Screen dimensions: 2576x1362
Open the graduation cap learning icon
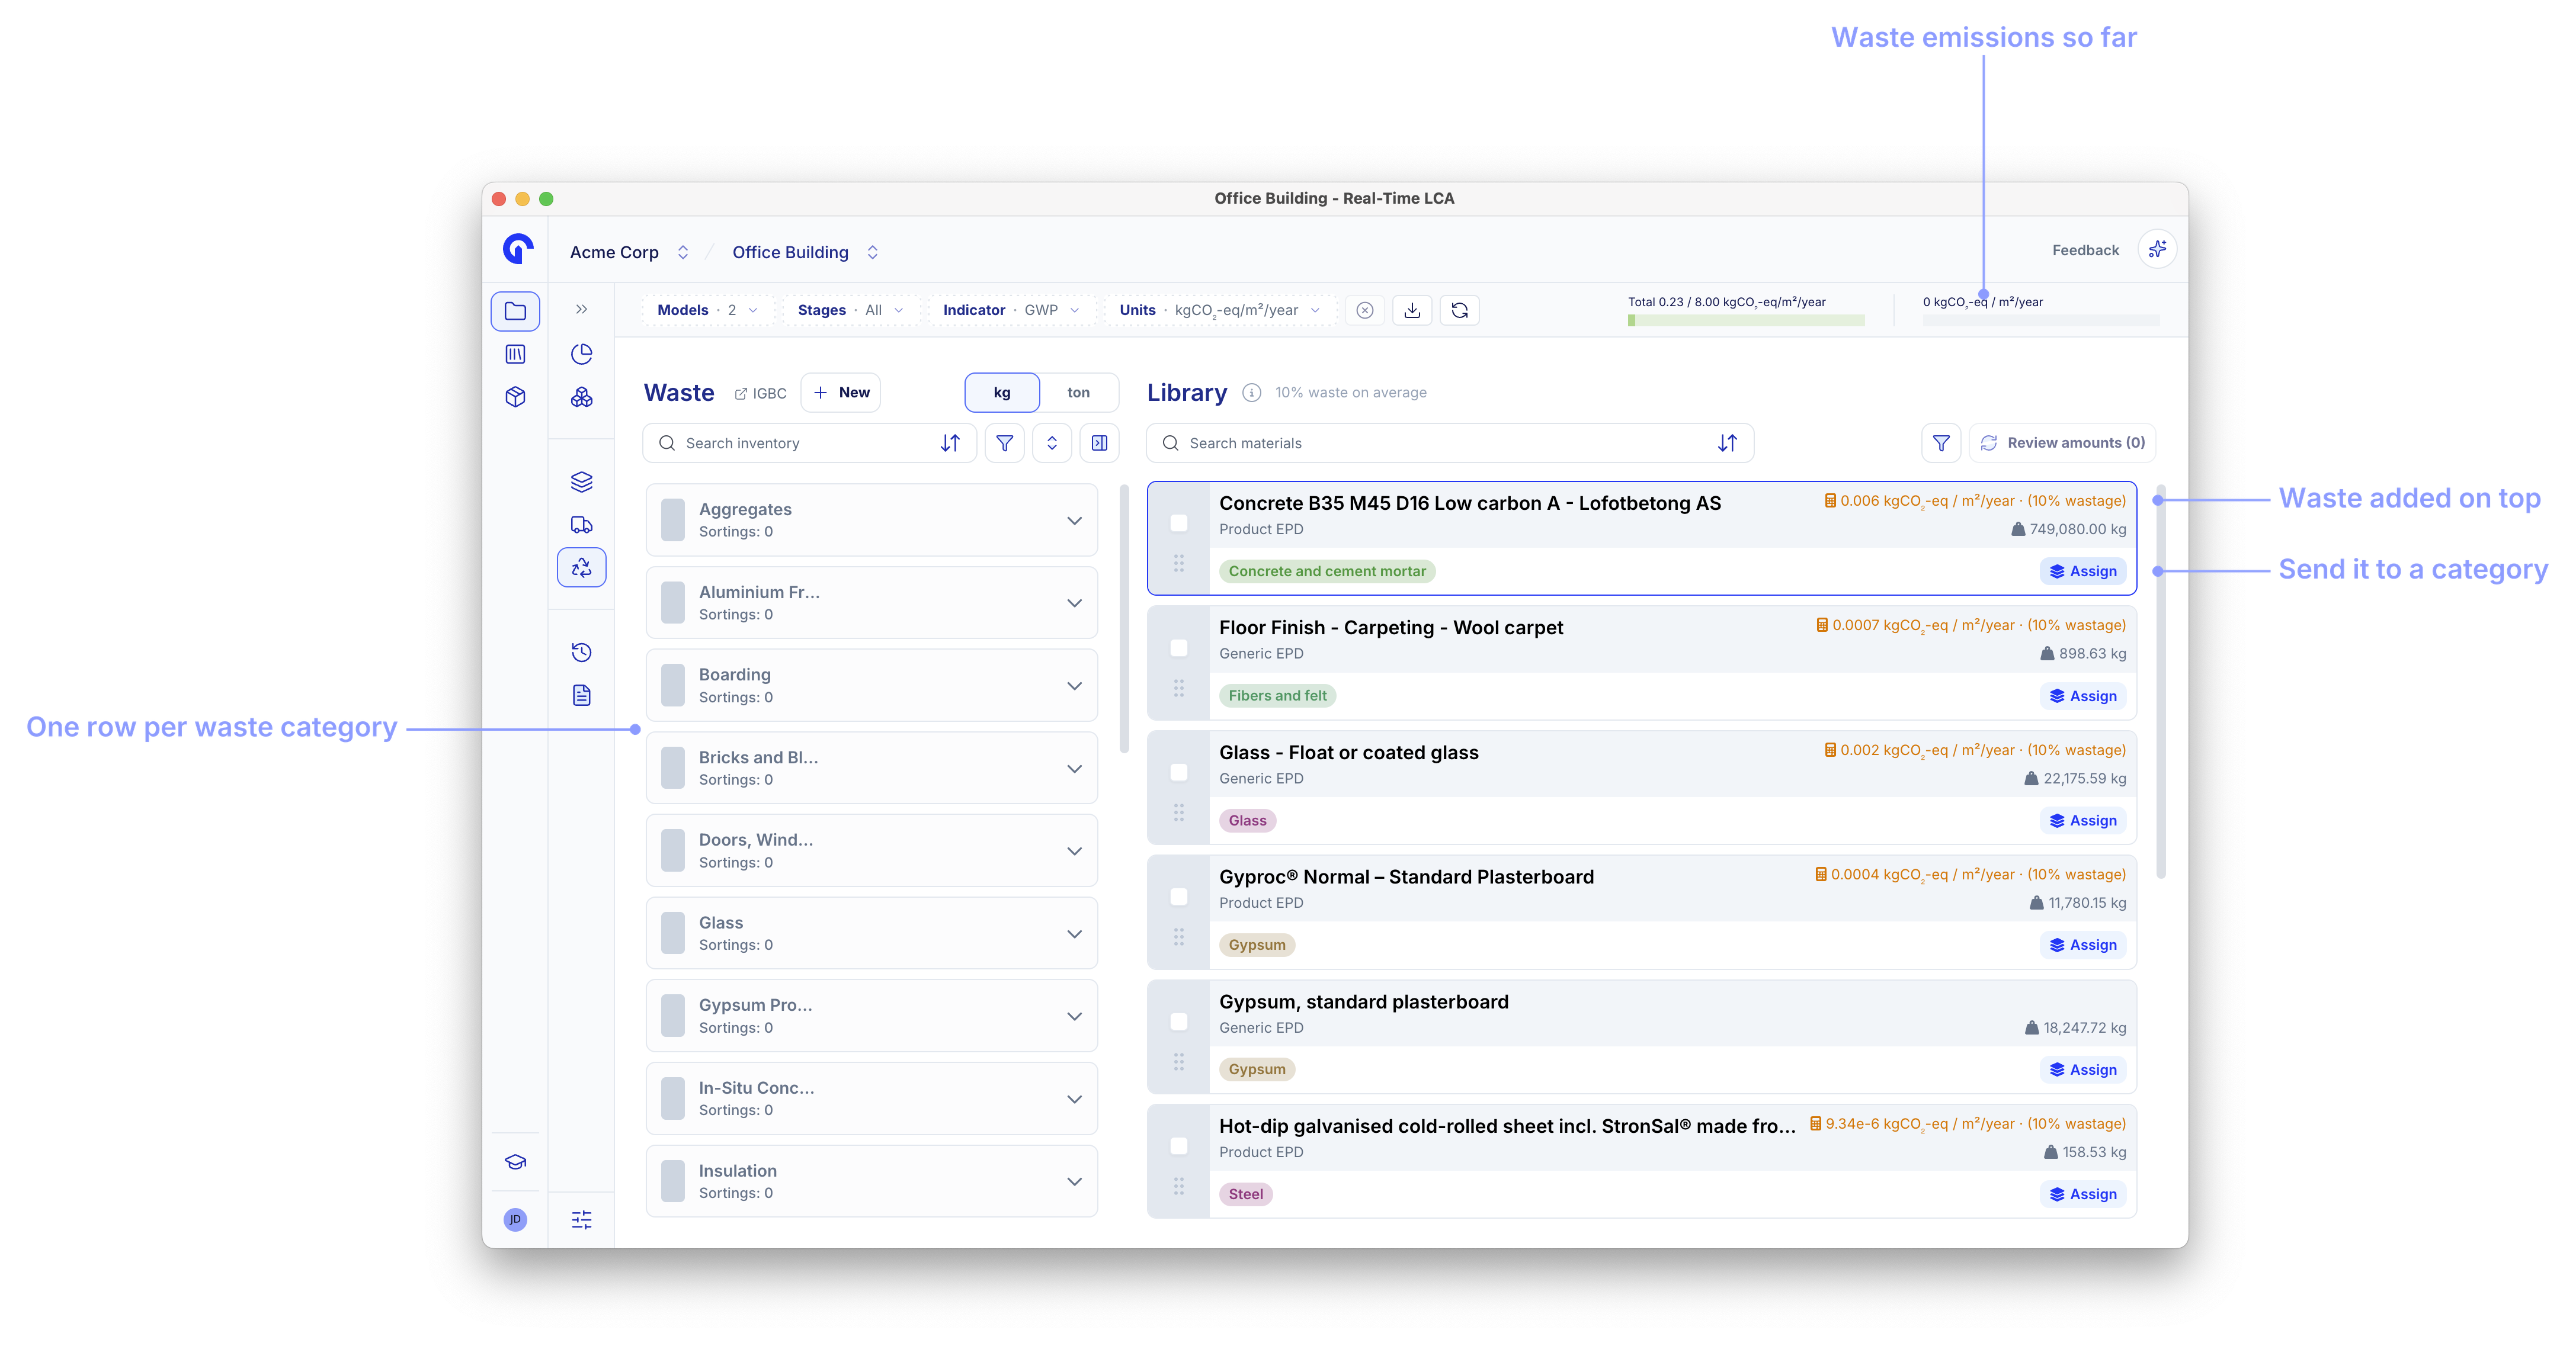coord(515,1162)
